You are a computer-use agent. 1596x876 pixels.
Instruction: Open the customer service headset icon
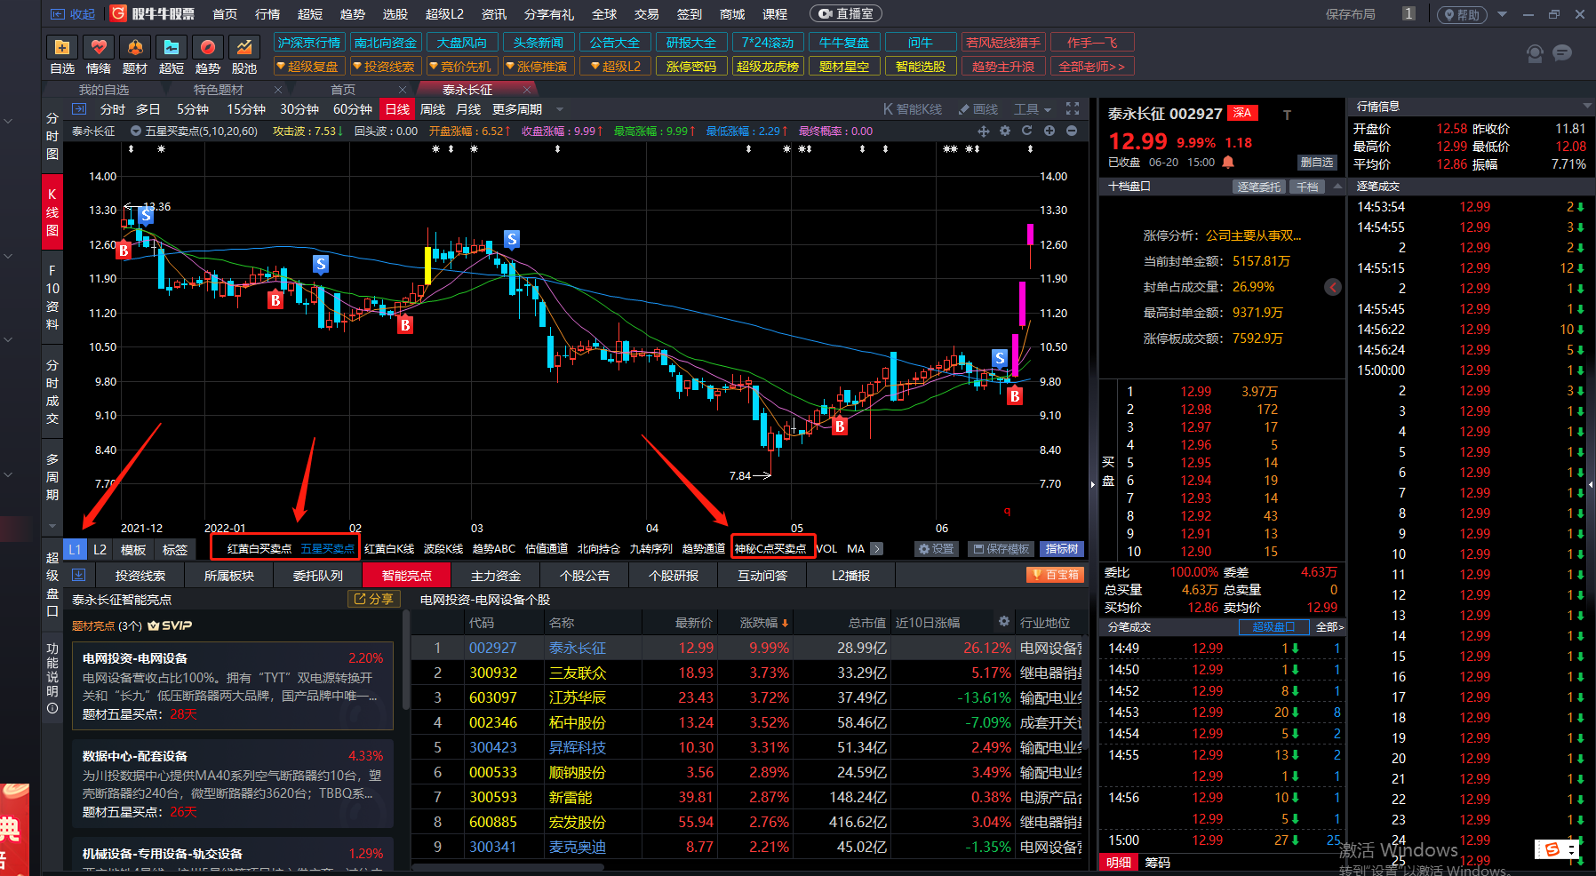click(x=1535, y=54)
